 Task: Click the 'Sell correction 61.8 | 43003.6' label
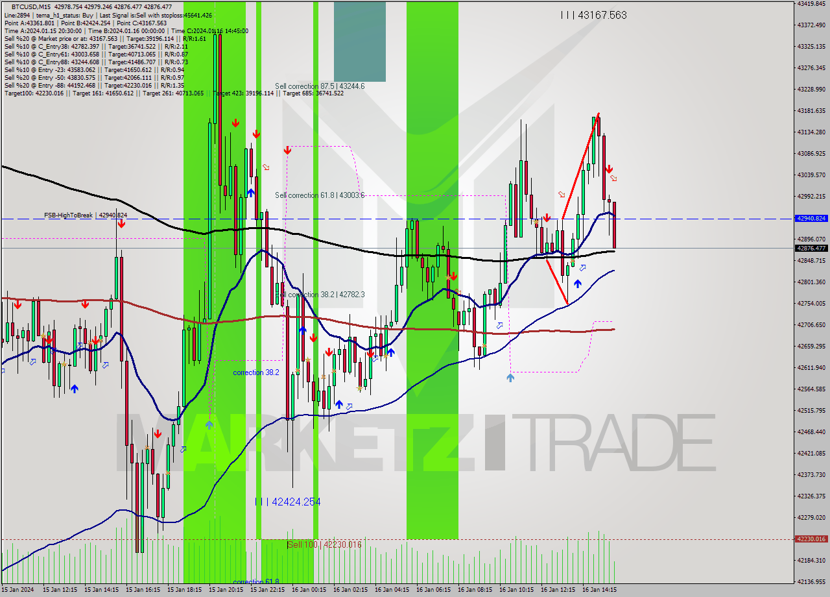[320, 195]
